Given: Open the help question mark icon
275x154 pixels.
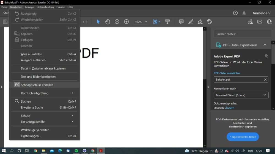Looking at the screenshot, I should point(235,13).
